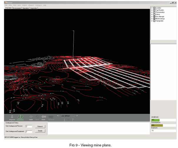Image resolution: width=178 pixels, height=148 pixels.
Task: Expand the Tag Readers tree node
Action: click(x=152, y=10)
